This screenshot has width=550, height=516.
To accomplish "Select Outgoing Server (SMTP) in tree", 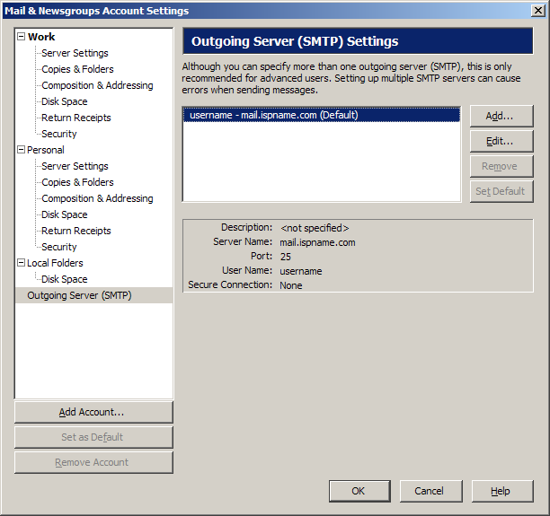I will tap(79, 295).
